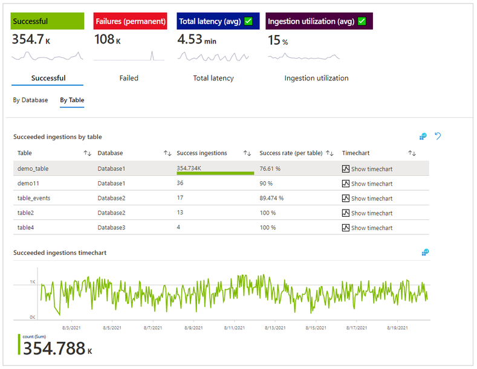Toggle the Ingestion utilization (avg) checkmark
The image size is (477, 369).
coord(362,21)
